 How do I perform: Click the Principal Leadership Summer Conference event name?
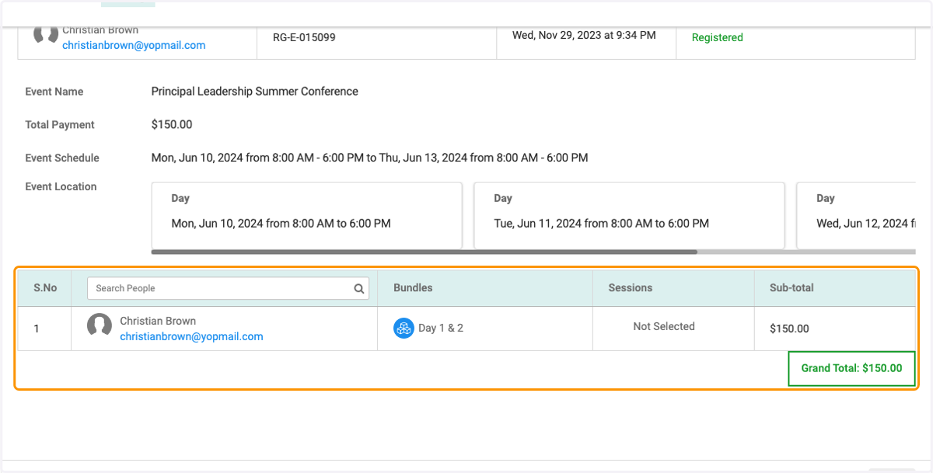255,92
